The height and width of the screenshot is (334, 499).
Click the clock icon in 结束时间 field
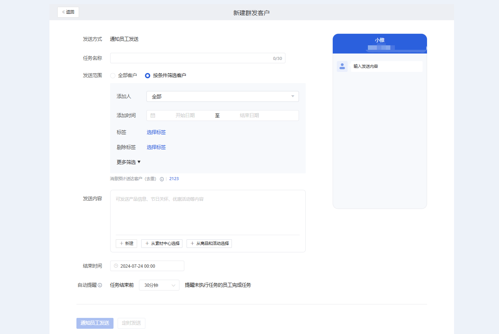pyautogui.click(x=116, y=266)
